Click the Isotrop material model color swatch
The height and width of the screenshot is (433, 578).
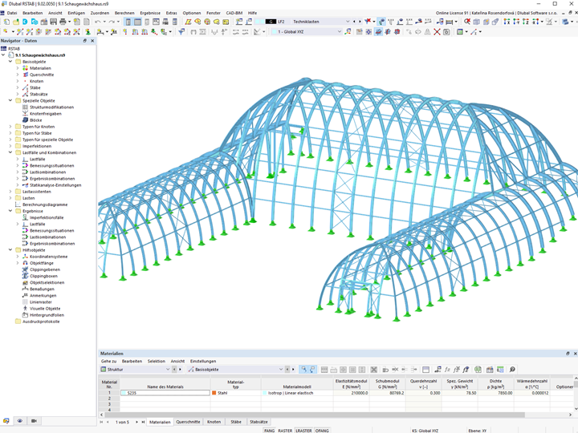click(x=265, y=393)
